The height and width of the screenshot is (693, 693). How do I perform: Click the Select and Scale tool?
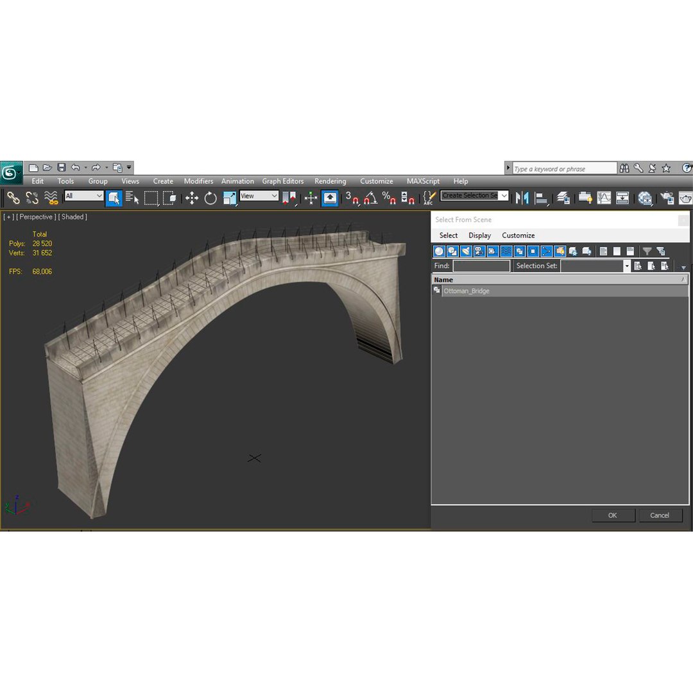[229, 198]
